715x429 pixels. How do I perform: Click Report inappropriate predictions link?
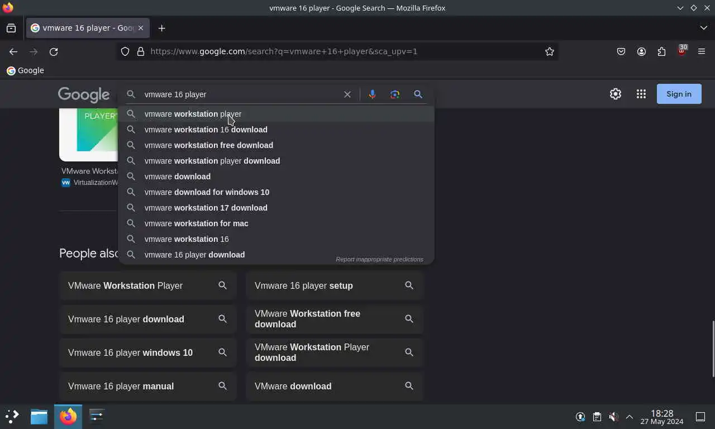coord(379,259)
